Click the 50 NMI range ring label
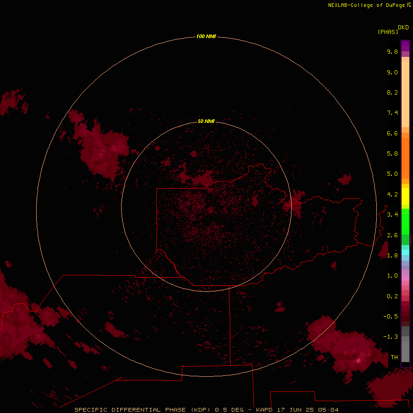The image size is (413, 413). point(206,121)
